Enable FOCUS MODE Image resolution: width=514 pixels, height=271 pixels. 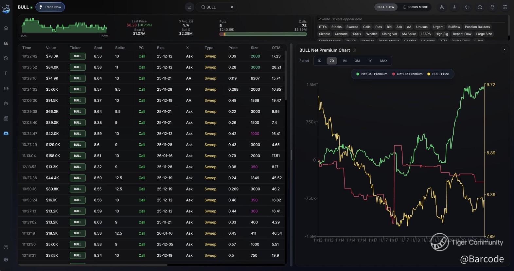point(415,7)
